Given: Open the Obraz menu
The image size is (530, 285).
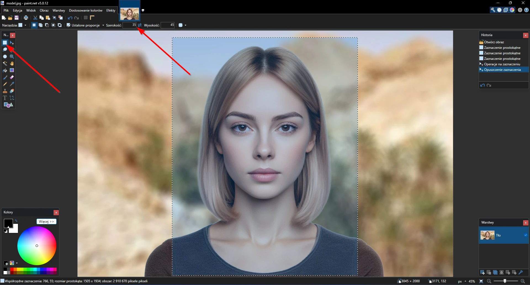Looking at the screenshot, I should point(44,10).
